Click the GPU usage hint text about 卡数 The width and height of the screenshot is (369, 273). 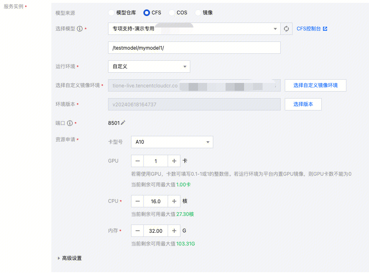pos(241,174)
